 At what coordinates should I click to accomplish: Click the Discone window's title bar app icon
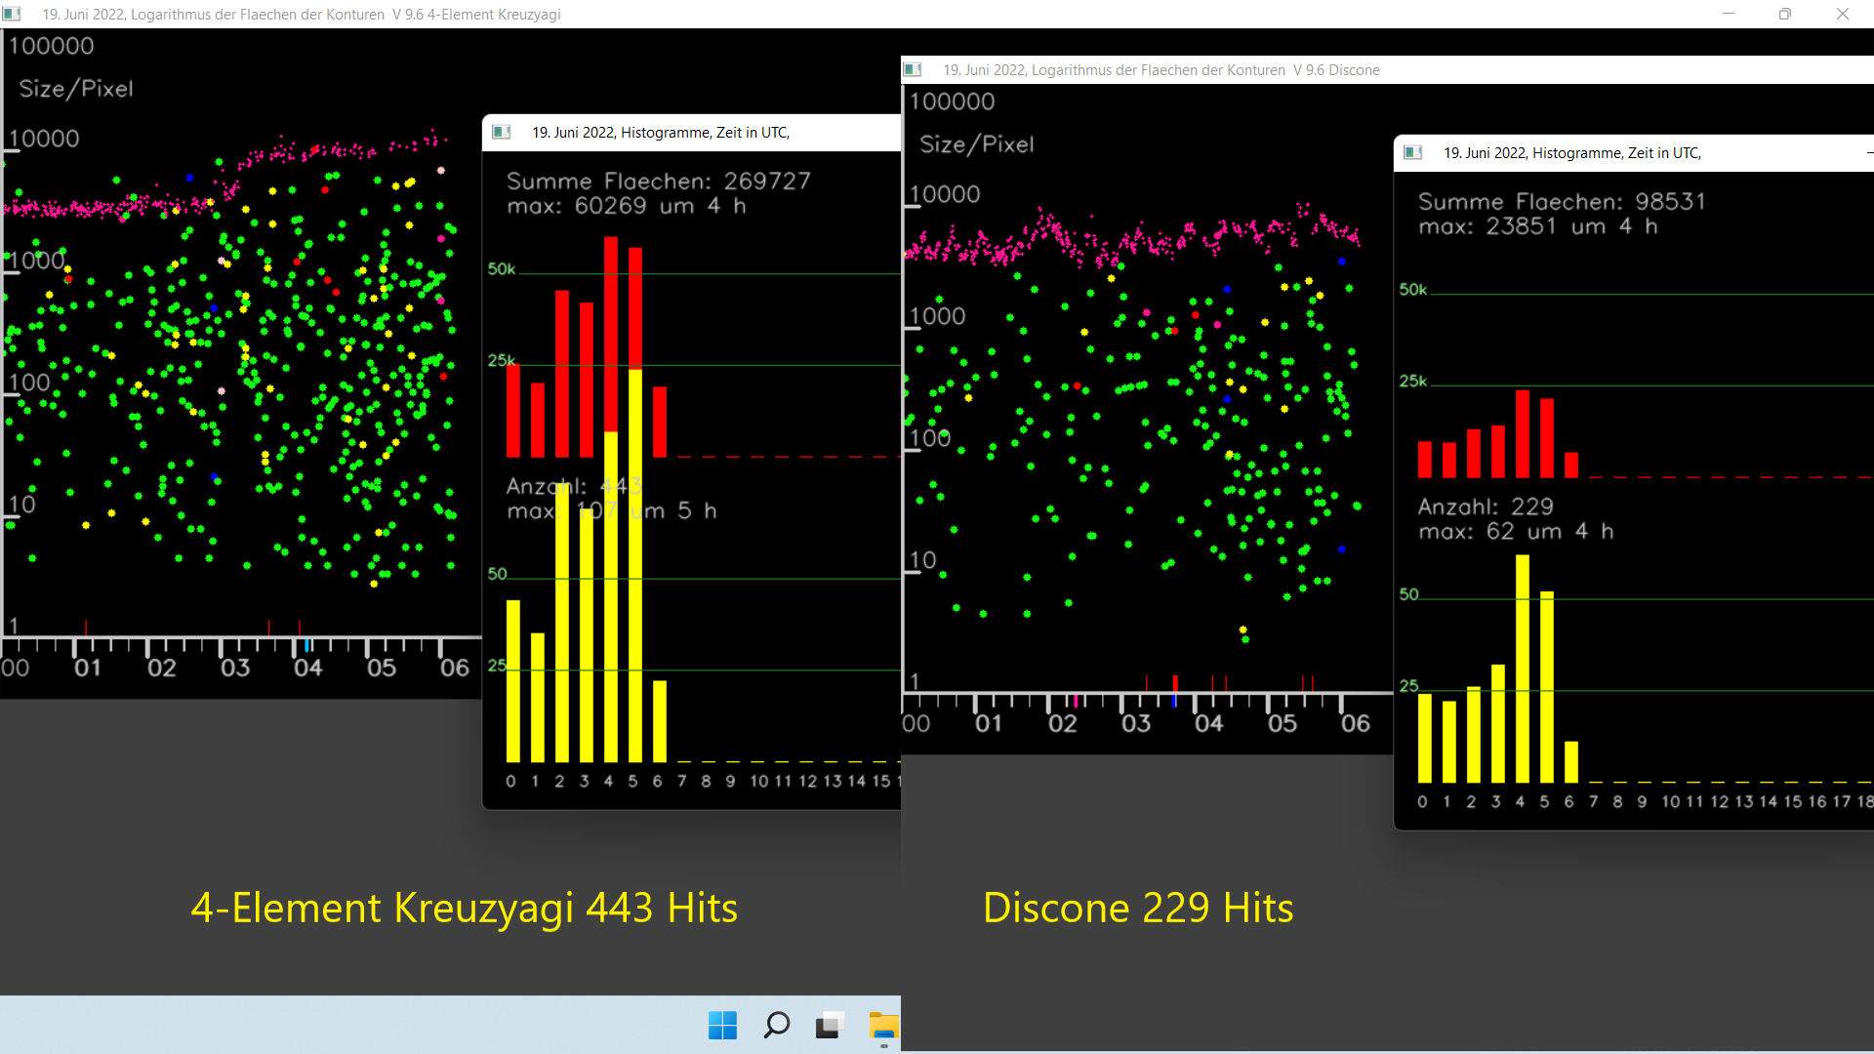(913, 69)
